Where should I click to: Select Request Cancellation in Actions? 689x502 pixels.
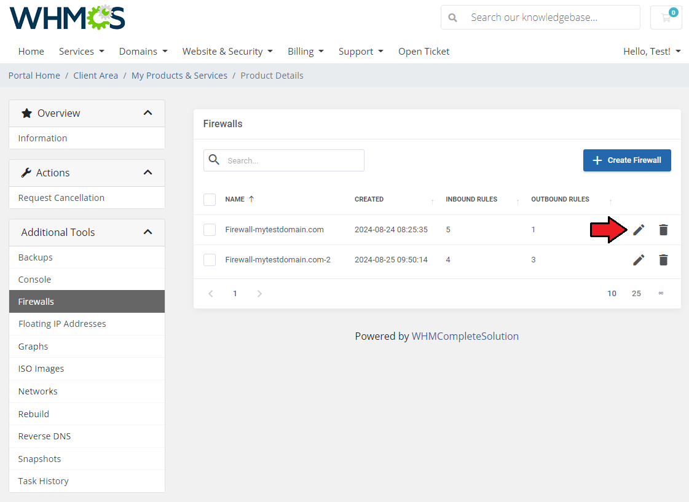pos(87,198)
